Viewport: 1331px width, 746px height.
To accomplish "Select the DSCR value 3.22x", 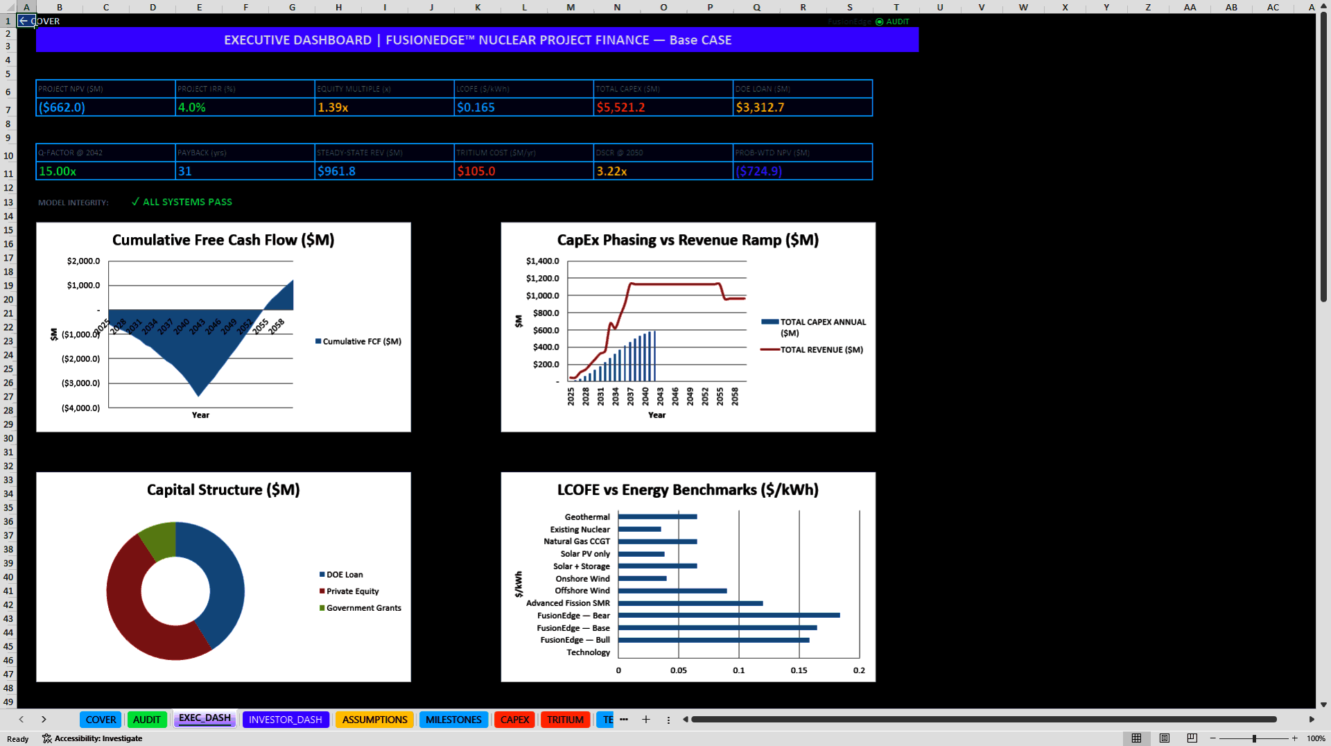I will [663, 171].
